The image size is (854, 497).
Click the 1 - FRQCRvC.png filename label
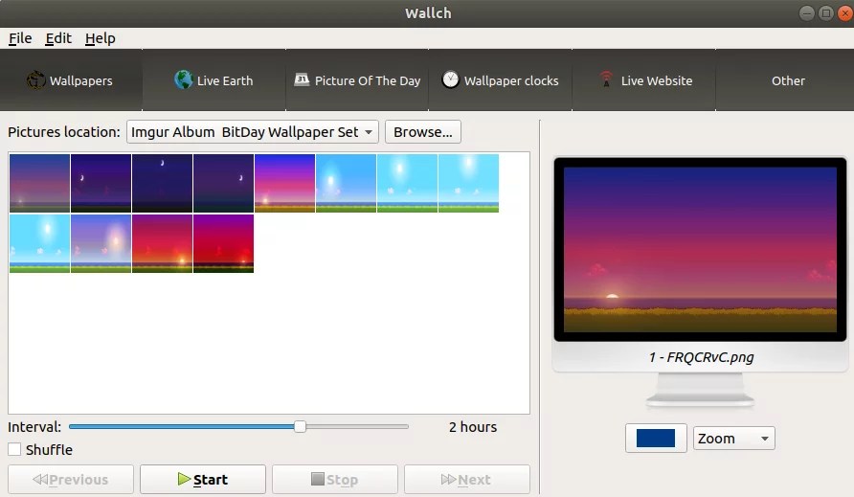click(701, 357)
